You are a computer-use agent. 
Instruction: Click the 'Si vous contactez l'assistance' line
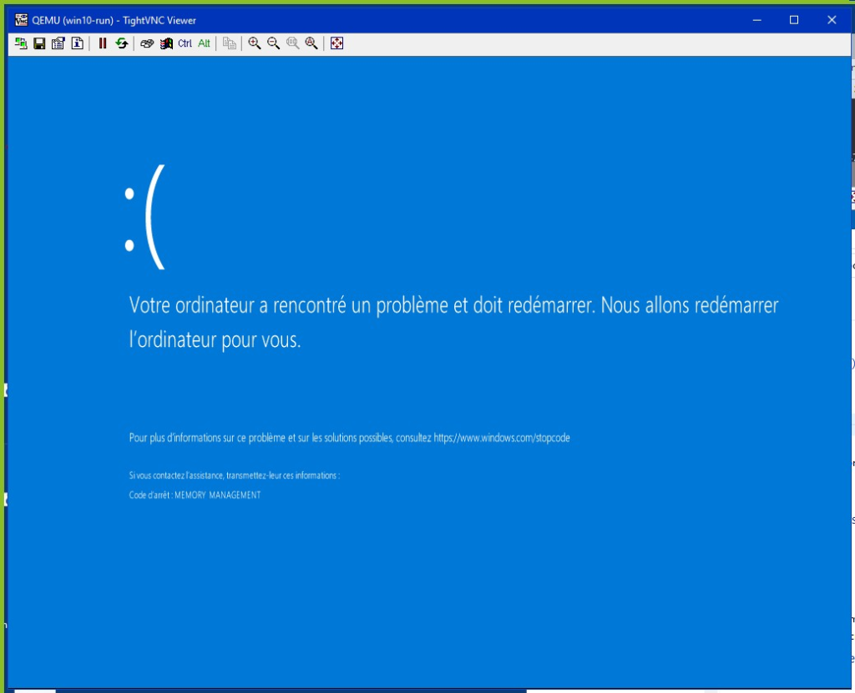[235, 475]
